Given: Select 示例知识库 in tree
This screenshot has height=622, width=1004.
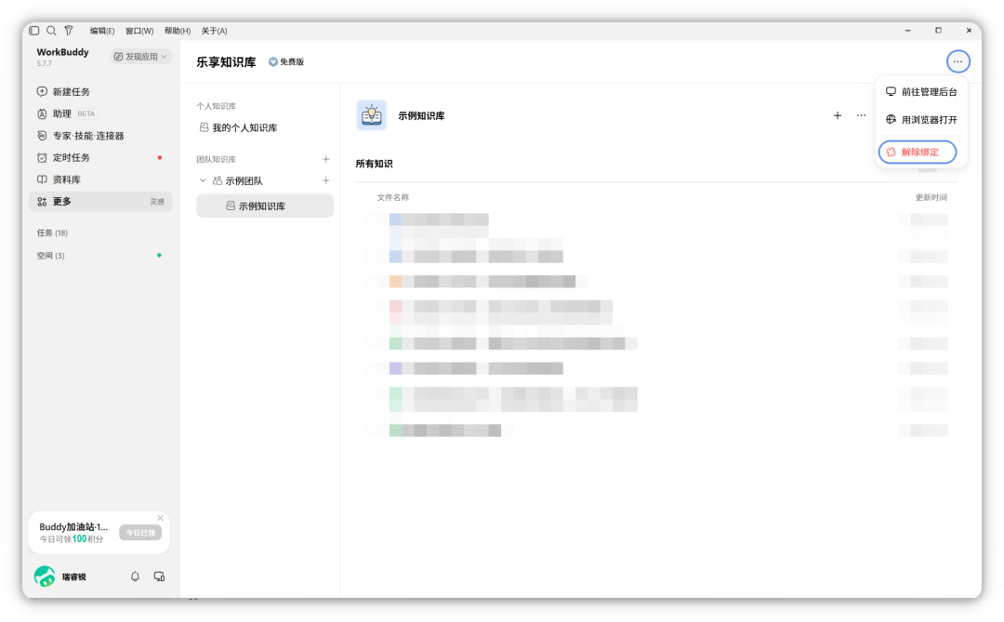Looking at the screenshot, I should [x=264, y=205].
